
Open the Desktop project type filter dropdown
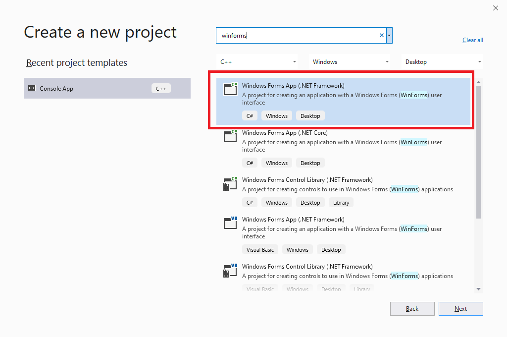tap(442, 62)
